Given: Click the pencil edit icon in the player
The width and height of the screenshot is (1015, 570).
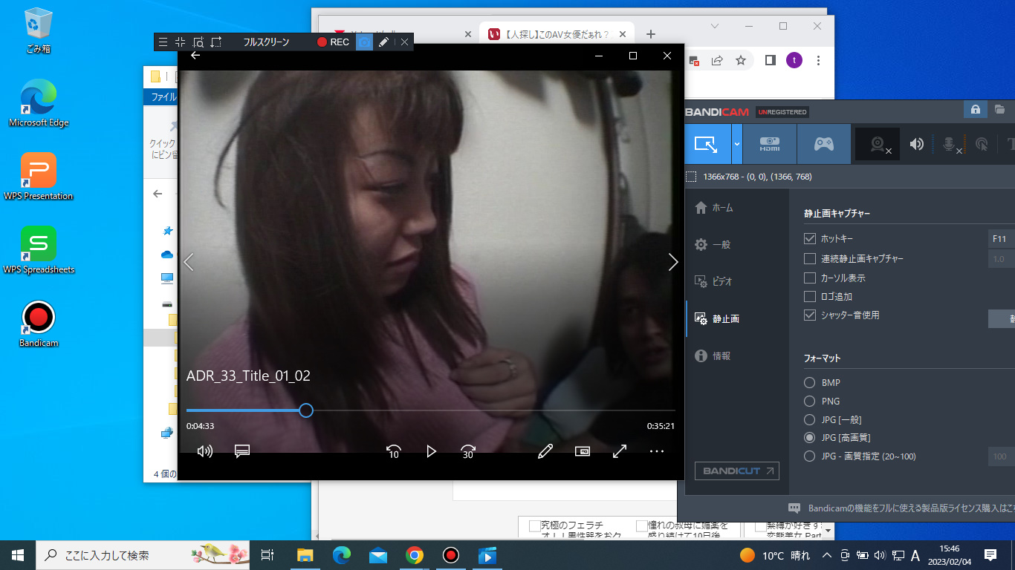Looking at the screenshot, I should pyautogui.click(x=545, y=451).
